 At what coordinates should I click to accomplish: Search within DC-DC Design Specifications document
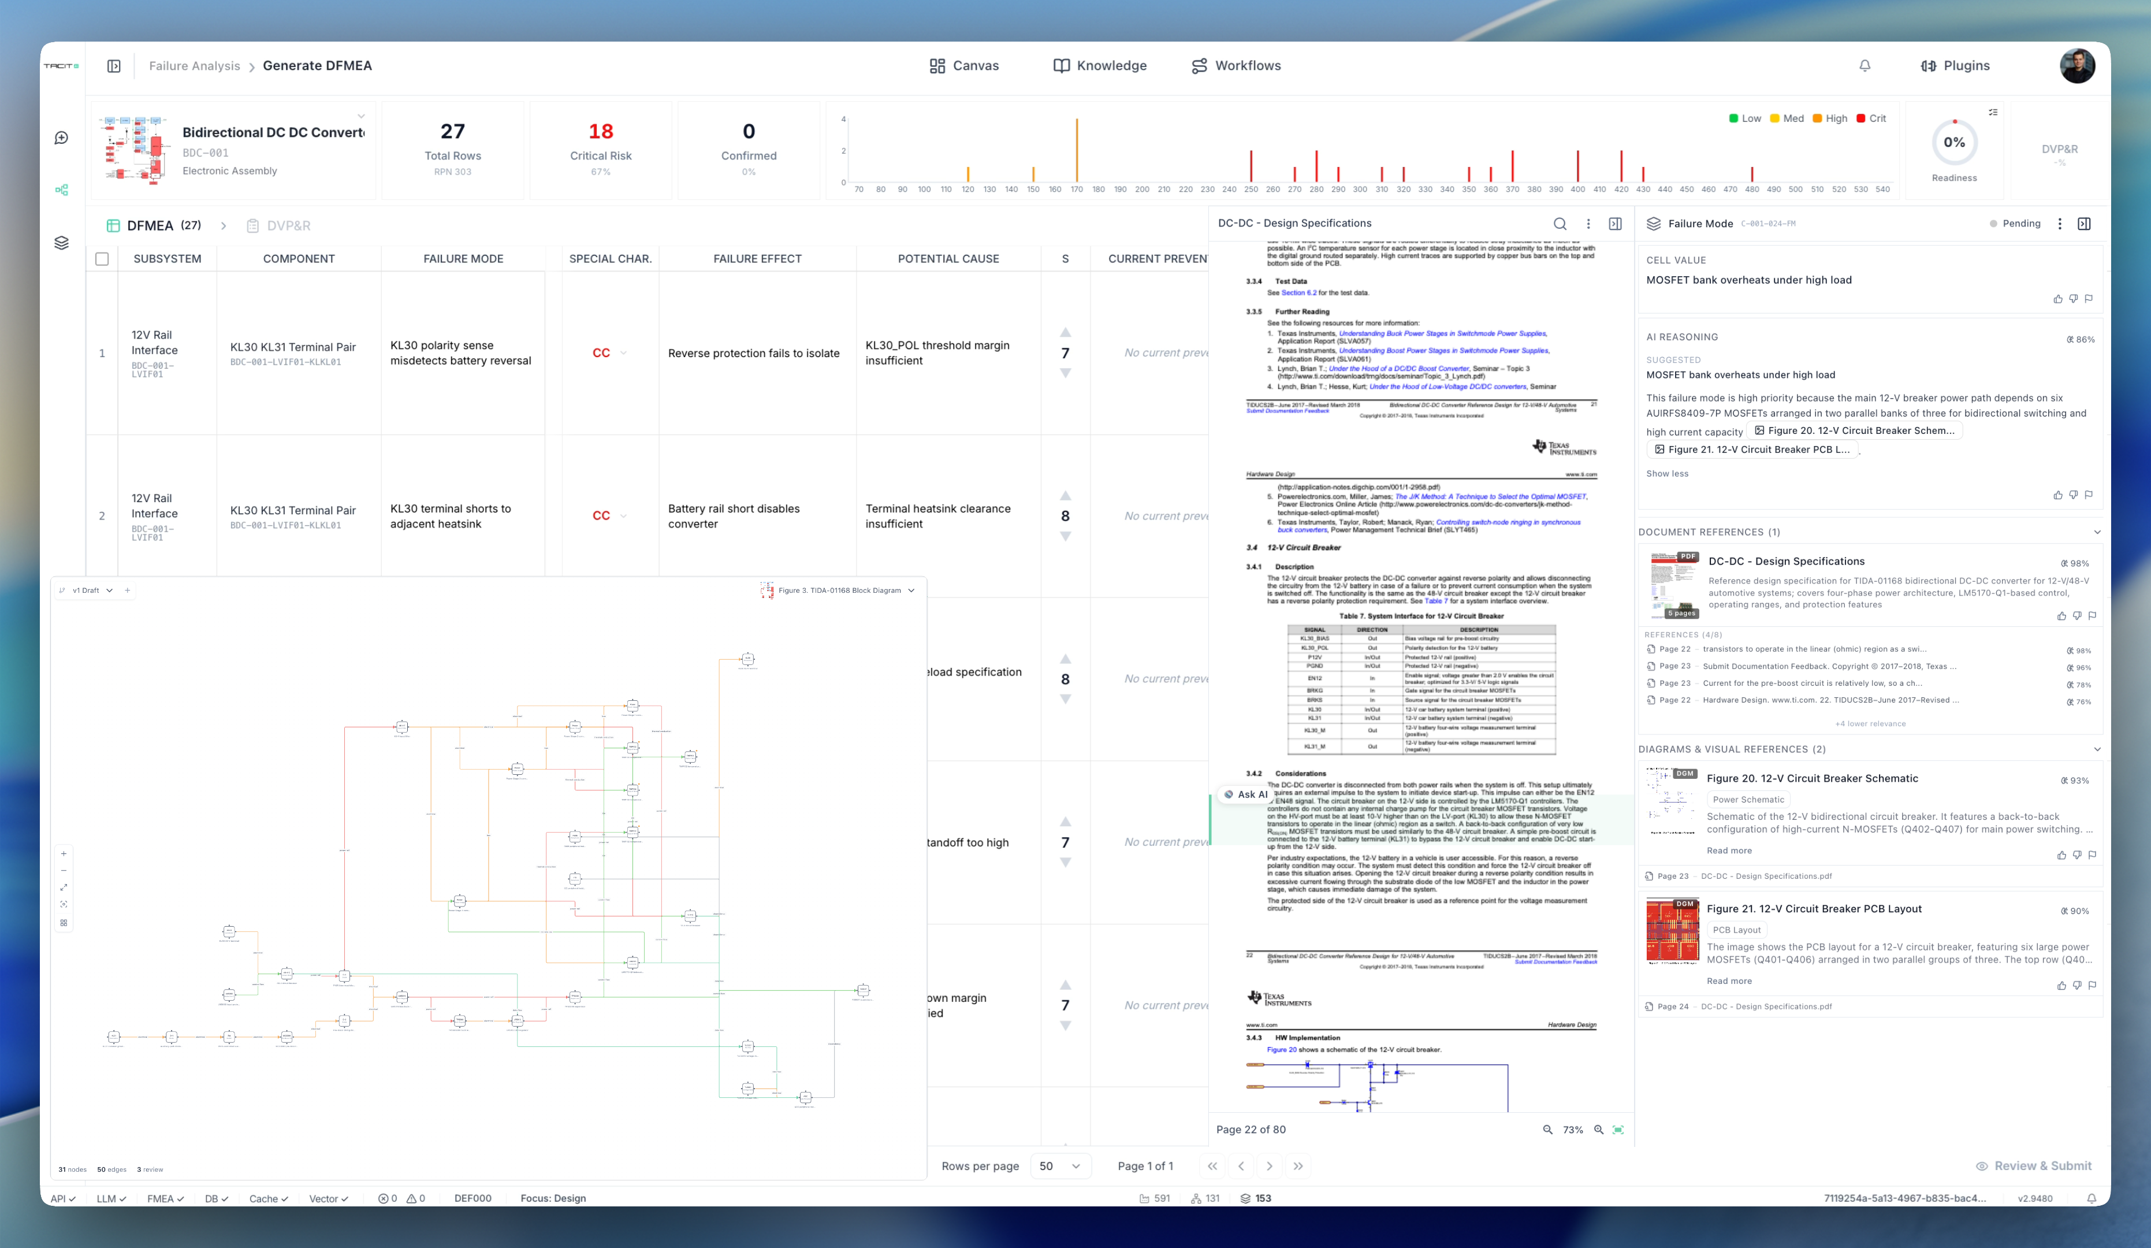click(x=1560, y=224)
